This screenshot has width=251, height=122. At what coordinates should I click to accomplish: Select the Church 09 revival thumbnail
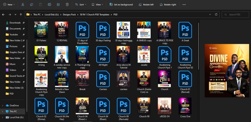click(144, 106)
